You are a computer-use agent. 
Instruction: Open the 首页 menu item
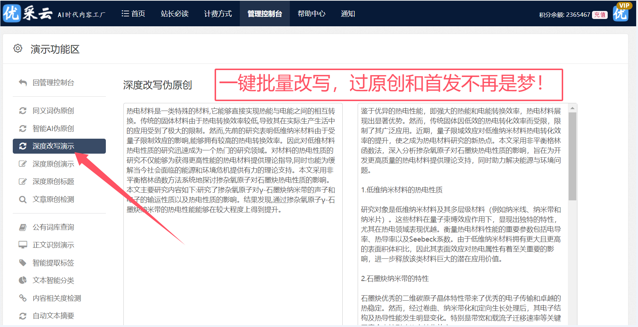click(133, 14)
